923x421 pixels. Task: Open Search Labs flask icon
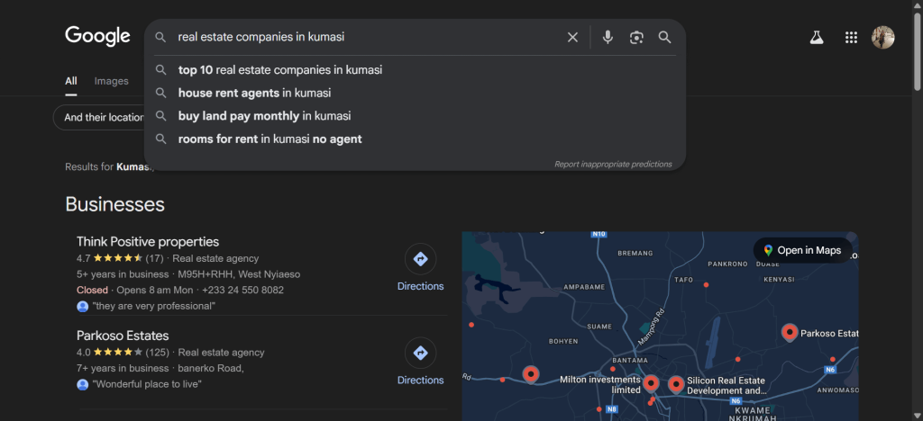click(x=817, y=38)
